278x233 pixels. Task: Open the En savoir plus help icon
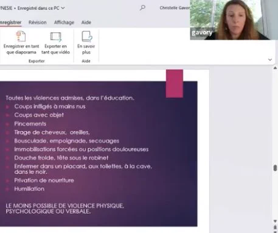(x=87, y=37)
